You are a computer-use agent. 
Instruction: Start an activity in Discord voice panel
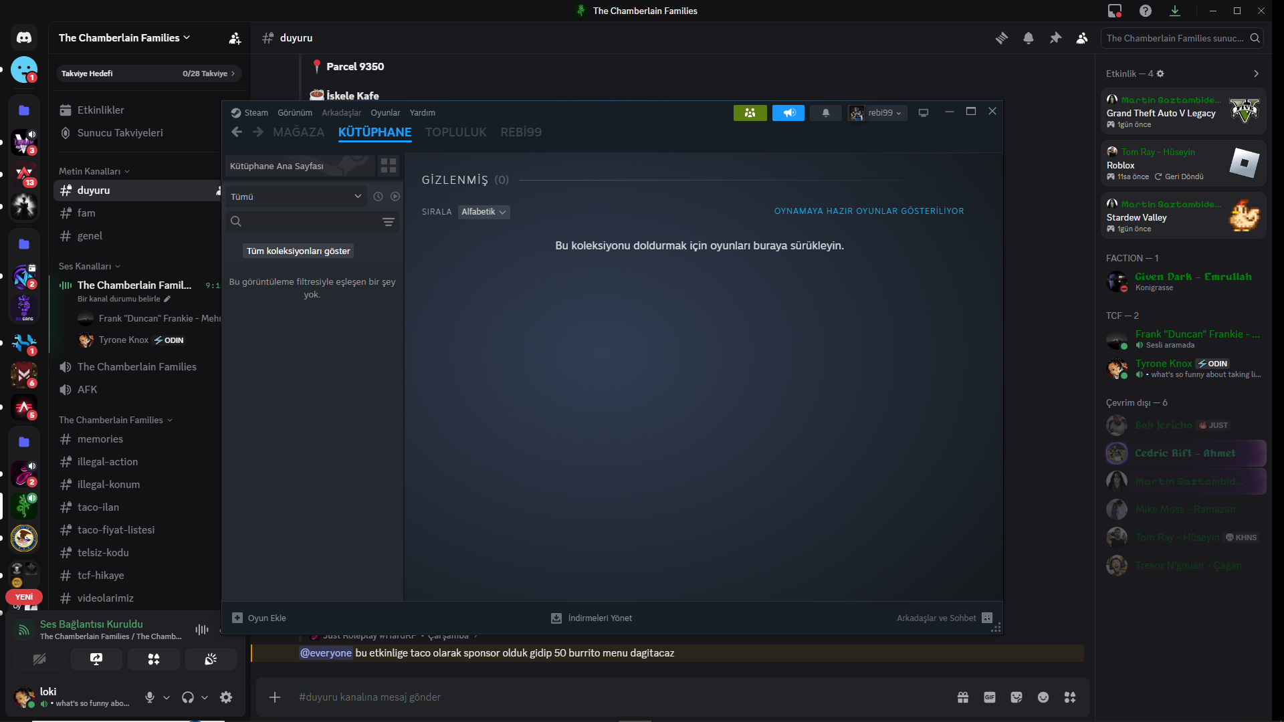(x=154, y=659)
